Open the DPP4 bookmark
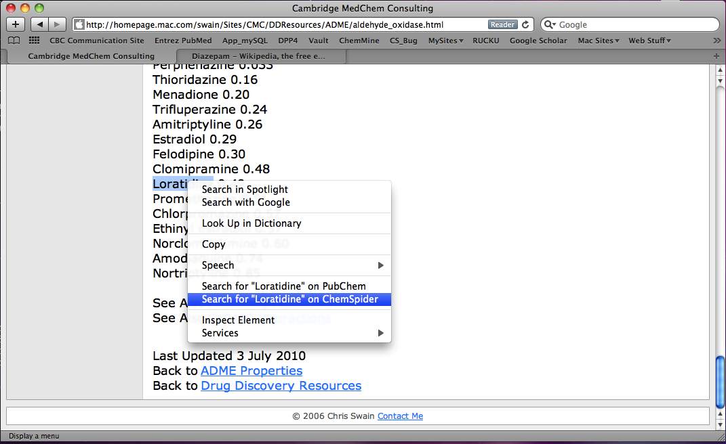726x444 pixels. 288,41
